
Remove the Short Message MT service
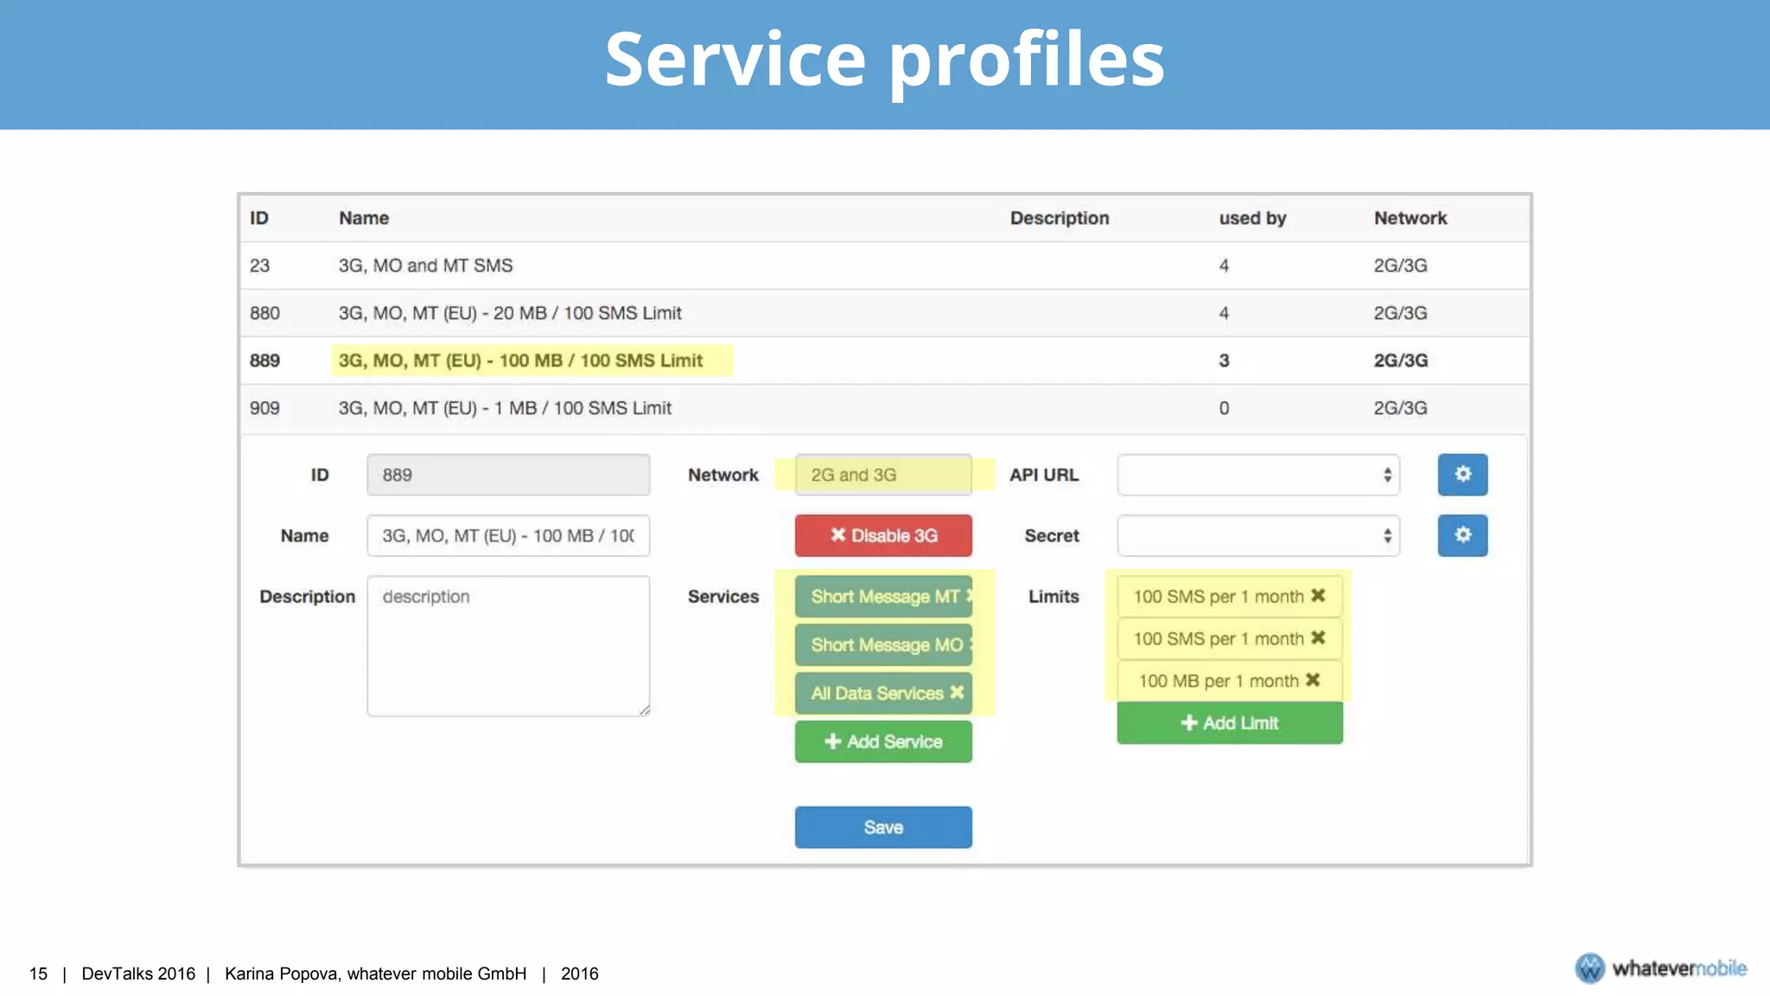[969, 596]
